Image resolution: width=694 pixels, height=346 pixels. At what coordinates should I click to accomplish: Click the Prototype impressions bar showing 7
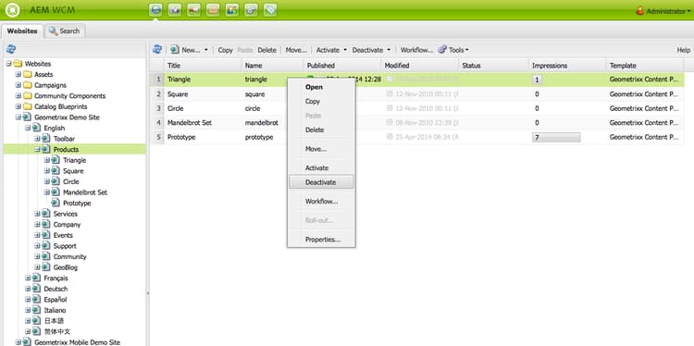pyautogui.click(x=556, y=138)
